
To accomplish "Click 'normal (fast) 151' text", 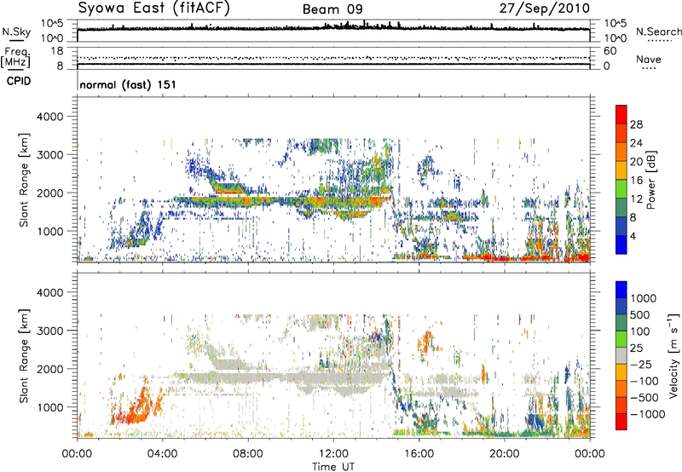I will point(128,84).
